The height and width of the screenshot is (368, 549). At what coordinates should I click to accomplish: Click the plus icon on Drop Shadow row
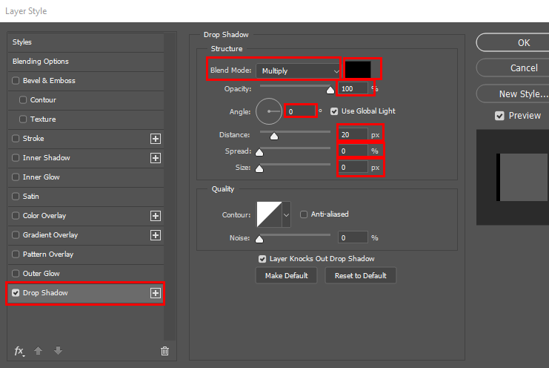[x=156, y=293]
